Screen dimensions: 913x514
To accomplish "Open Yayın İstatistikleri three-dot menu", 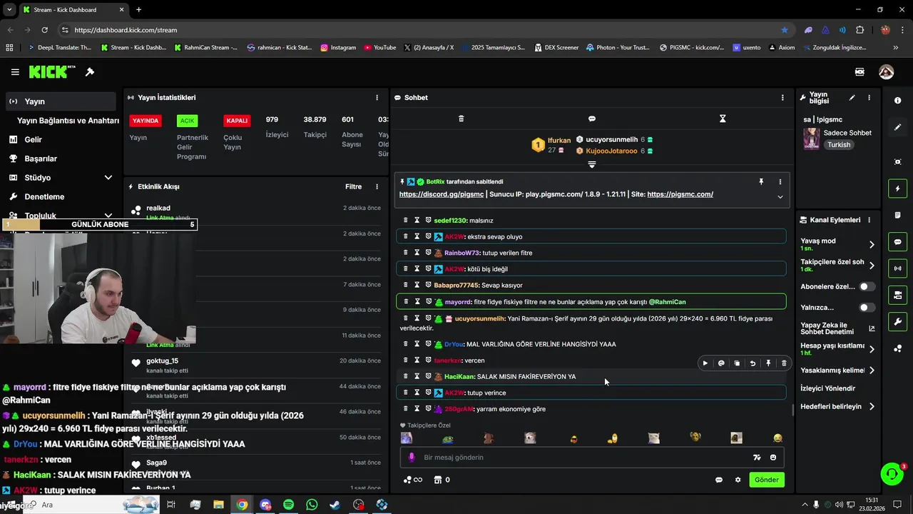I will 377,98.
